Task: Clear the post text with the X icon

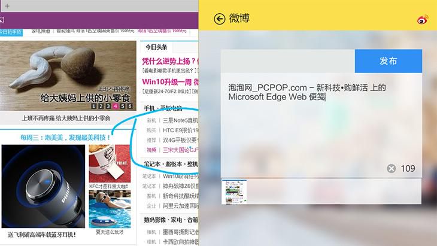Action: (392, 168)
